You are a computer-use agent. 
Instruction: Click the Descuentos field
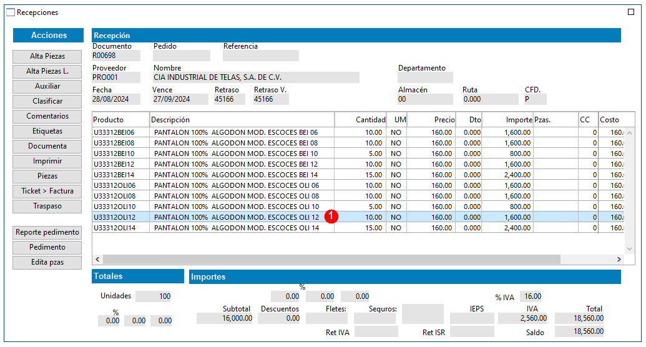[279, 318]
